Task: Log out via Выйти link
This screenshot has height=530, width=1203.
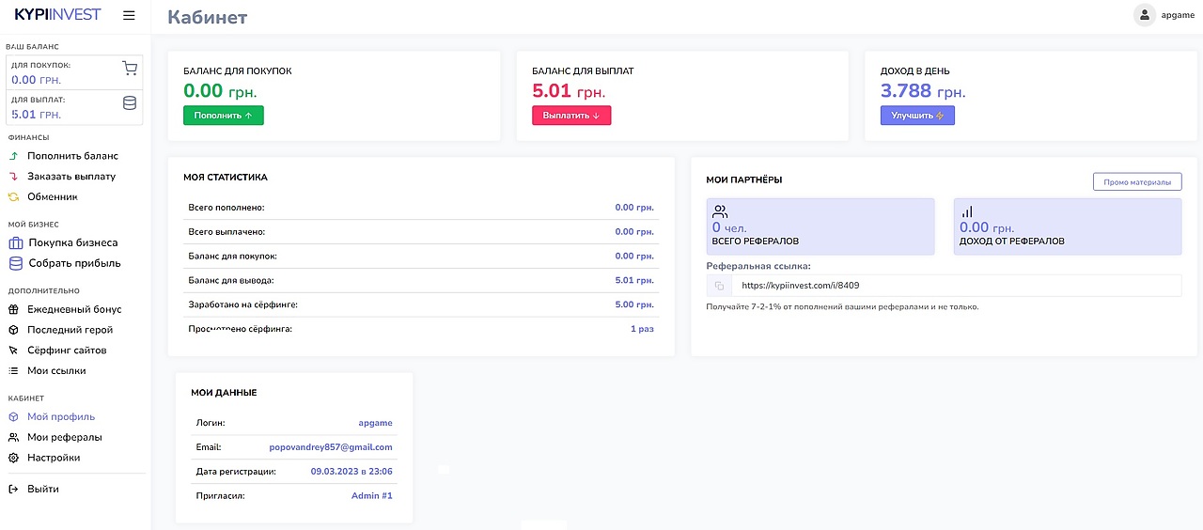Action: click(42, 489)
